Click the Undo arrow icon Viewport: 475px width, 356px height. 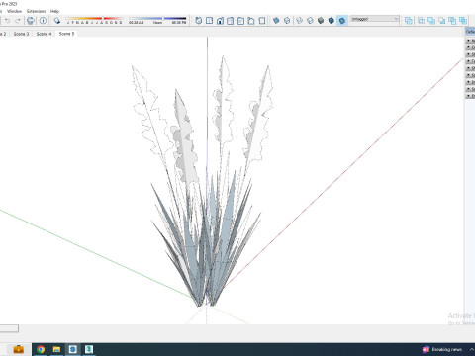coord(7,21)
